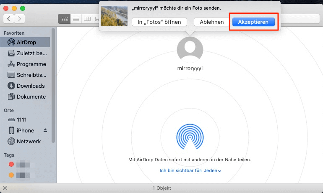
Task: Click the sidebar scrollbar
Action: pos(53,85)
